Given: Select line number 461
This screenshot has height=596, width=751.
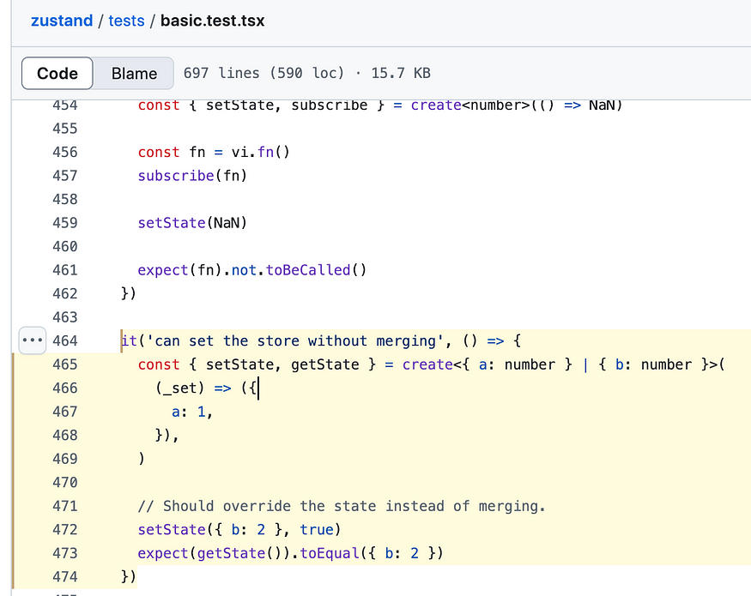Looking at the screenshot, I should tap(64, 270).
